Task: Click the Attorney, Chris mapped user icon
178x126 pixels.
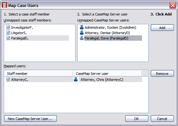Action: click(x=76, y=79)
